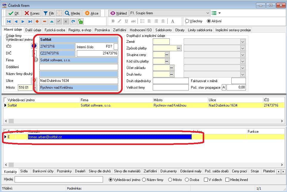Switch to the Fyzická osoba tab
287x192 pixels.
pos(55,30)
